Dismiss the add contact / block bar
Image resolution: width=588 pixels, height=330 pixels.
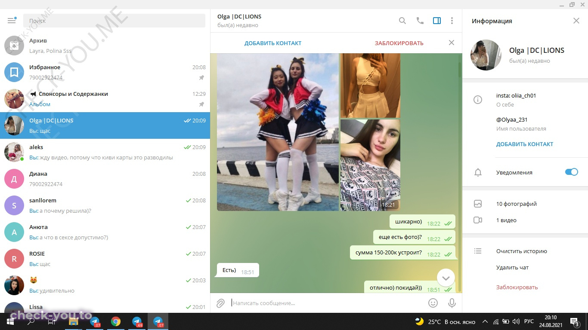[452, 43]
